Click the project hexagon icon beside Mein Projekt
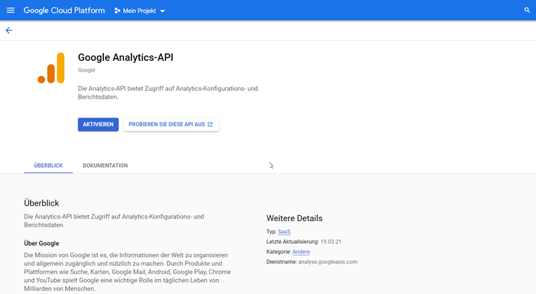536x294 pixels. (x=118, y=11)
